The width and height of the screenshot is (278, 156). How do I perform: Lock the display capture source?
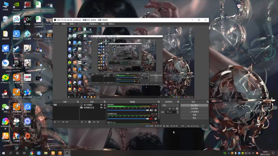pyautogui.click(x=105, y=105)
